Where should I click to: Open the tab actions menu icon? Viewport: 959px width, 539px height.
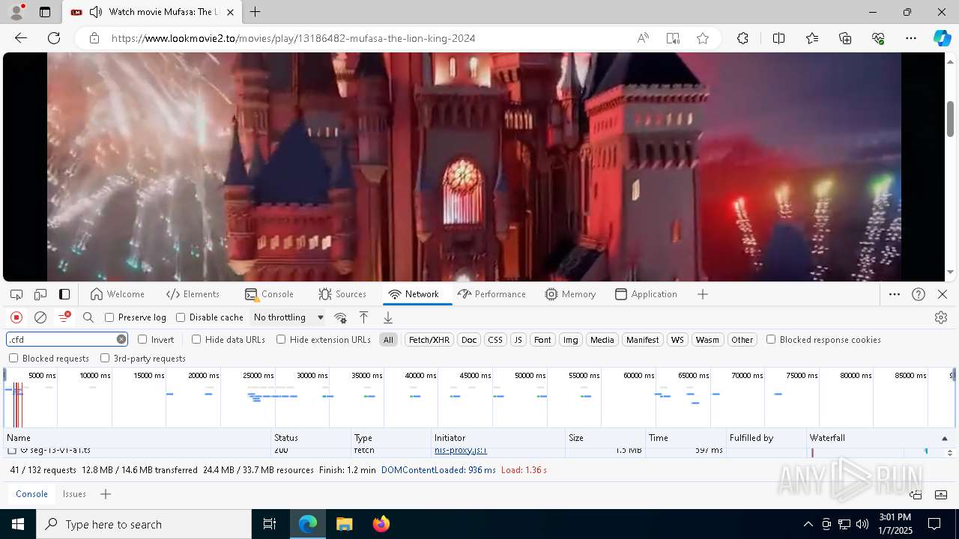point(45,12)
